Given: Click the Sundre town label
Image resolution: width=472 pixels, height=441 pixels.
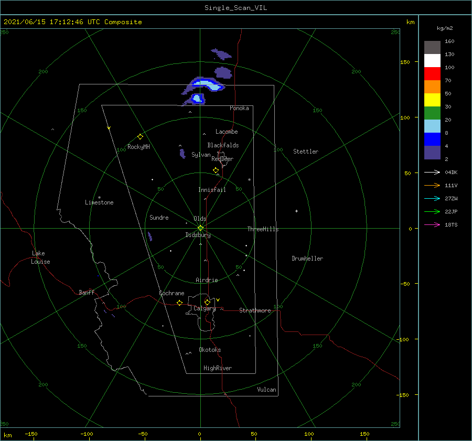Looking at the screenshot, I should click(x=159, y=218).
